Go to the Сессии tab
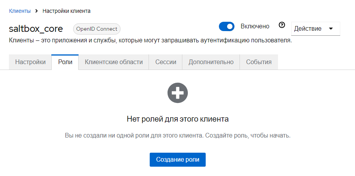 166,62
